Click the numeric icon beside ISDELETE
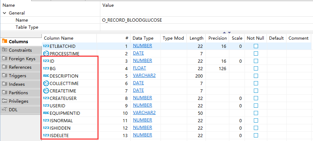 coord(46,136)
